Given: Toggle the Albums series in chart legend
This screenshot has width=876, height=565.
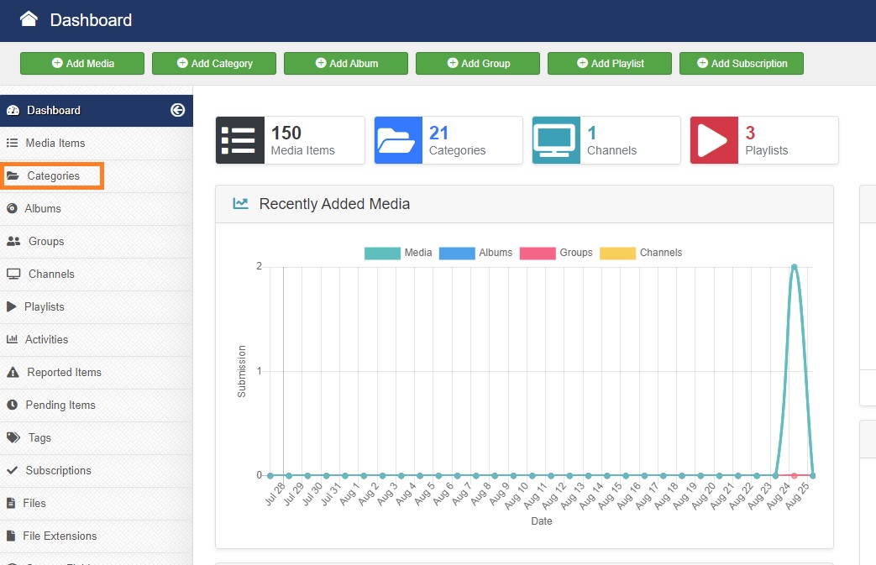Looking at the screenshot, I should pos(475,253).
